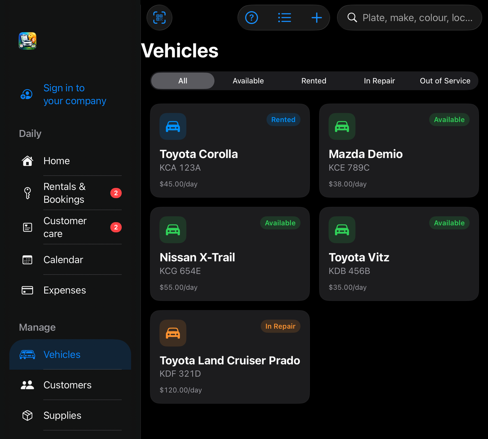Click the Available badge on Mazda Demio
Screen dimensions: 488x439
(x=449, y=120)
